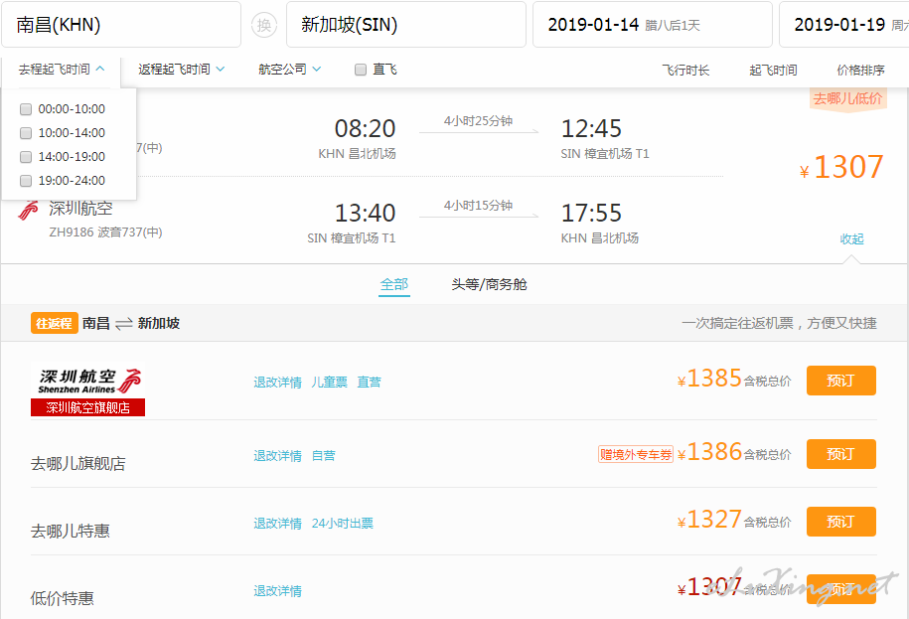Viewport: 909px width, 619px height.
Task: Click the 往返程 round-trip badge
Action: tap(54, 324)
